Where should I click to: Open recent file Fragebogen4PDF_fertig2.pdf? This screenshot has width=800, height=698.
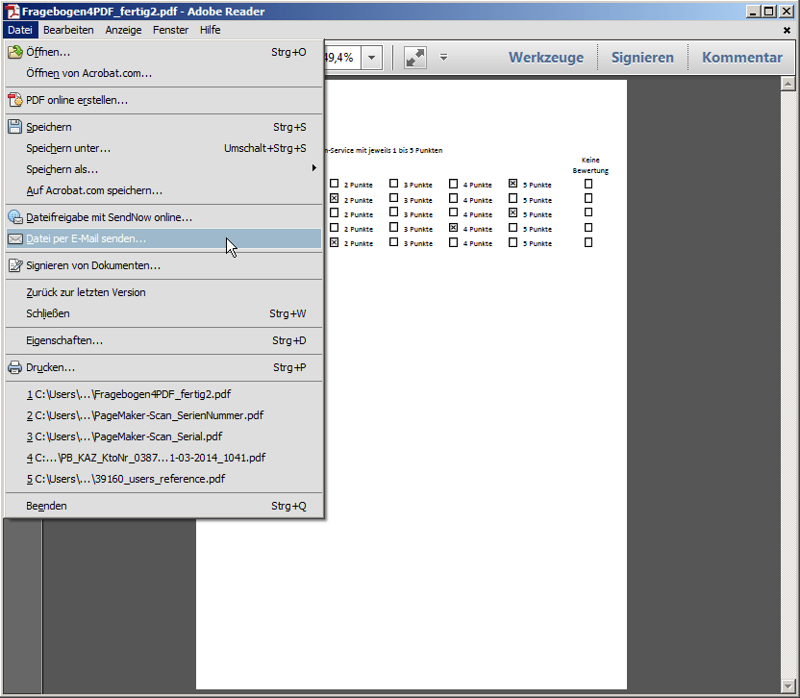(163, 394)
